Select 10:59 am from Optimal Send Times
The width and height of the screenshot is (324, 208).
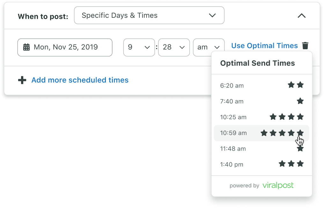[x=233, y=133]
